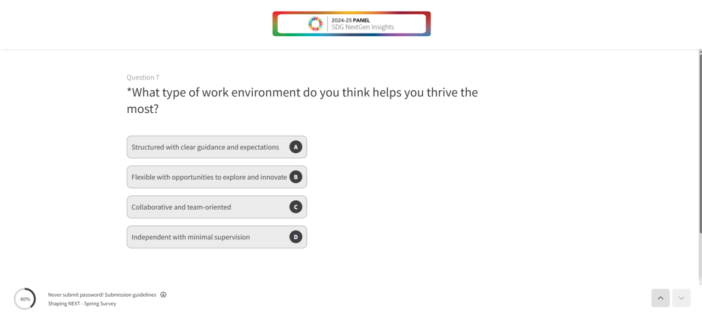Click the "SDG NextGen Insights" banner text
702x317 pixels.
click(x=363, y=27)
